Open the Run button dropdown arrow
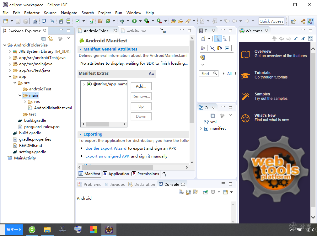Image resolution: width=317 pixels, height=236 pixels. point(140,21)
